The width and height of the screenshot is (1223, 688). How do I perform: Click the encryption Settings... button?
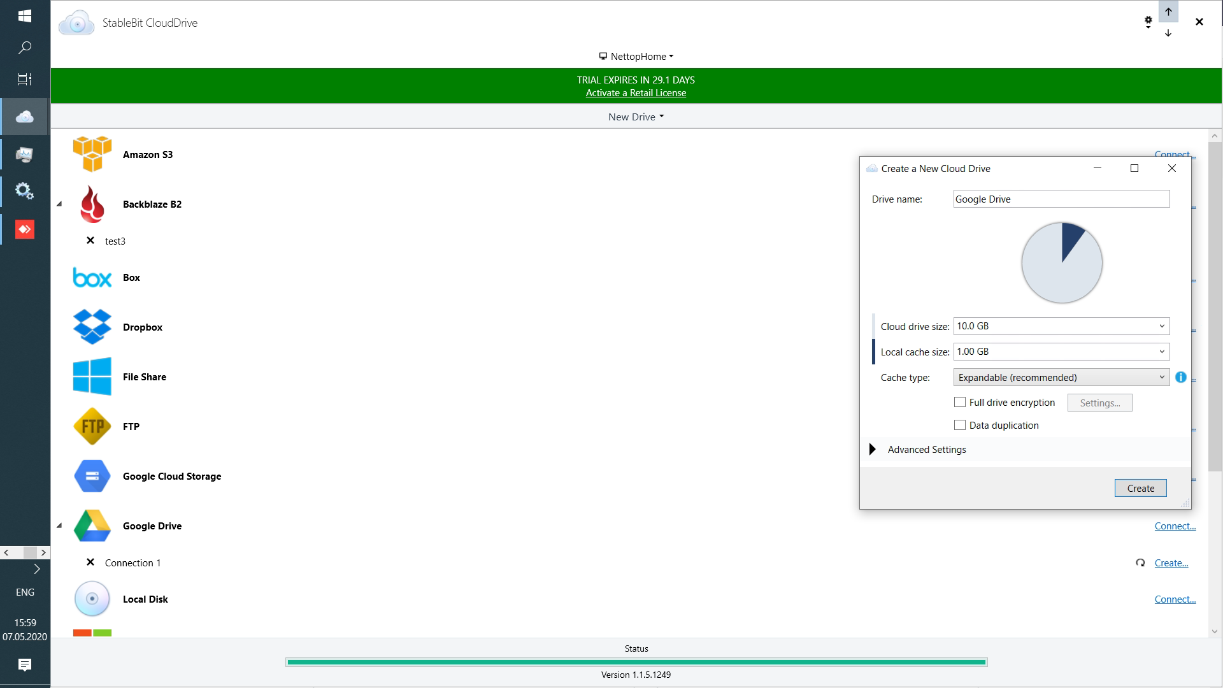[1099, 403]
